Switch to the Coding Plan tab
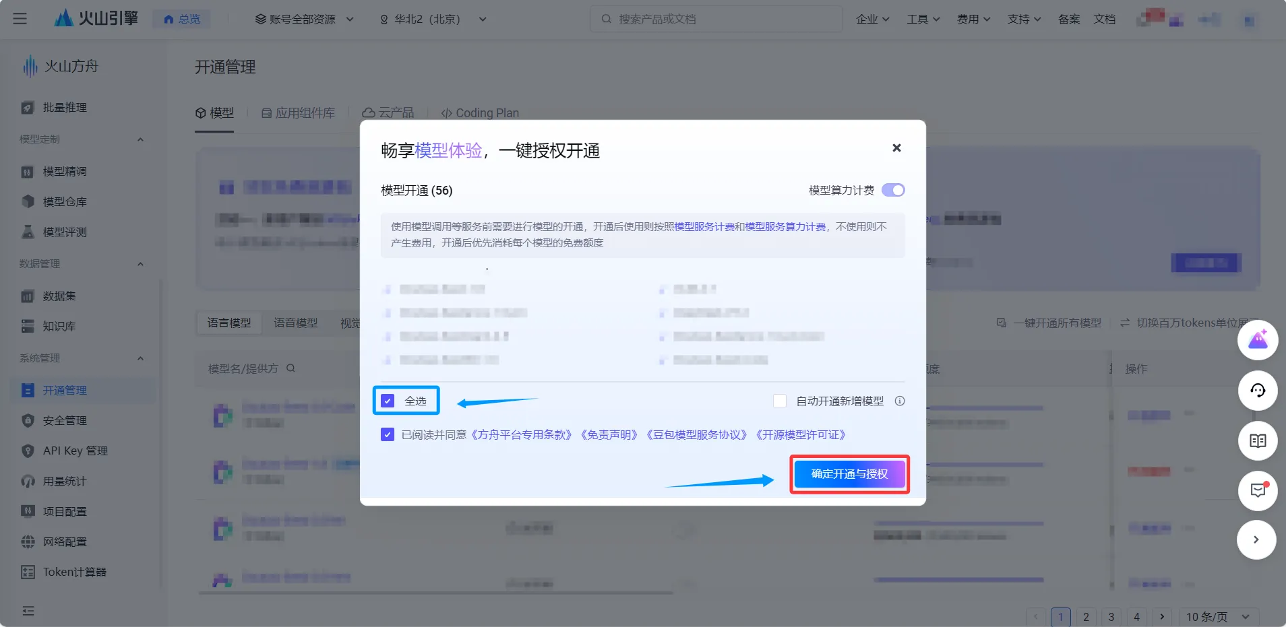Screen dimensions: 1286x627 pyautogui.click(x=479, y=112)
